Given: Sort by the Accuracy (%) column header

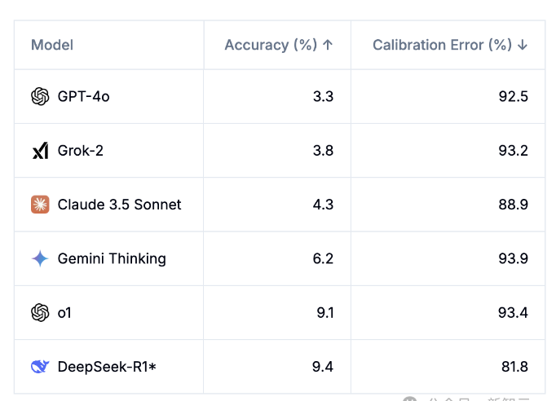Looking at the screenshot, I should 271,45.
